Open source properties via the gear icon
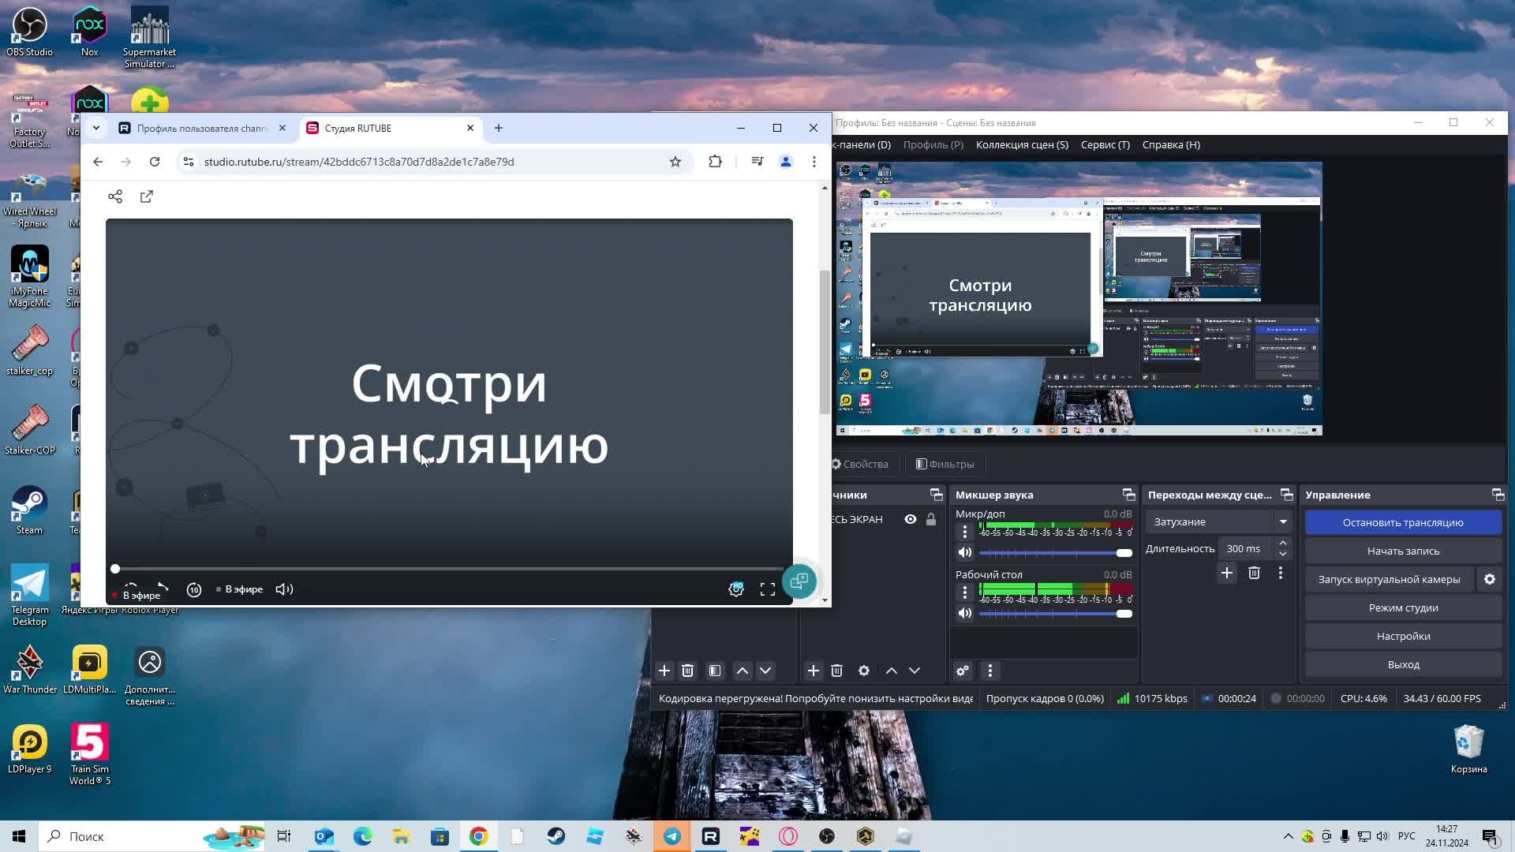The width and height of the screenshot is (1515, 852). [864, 670]
